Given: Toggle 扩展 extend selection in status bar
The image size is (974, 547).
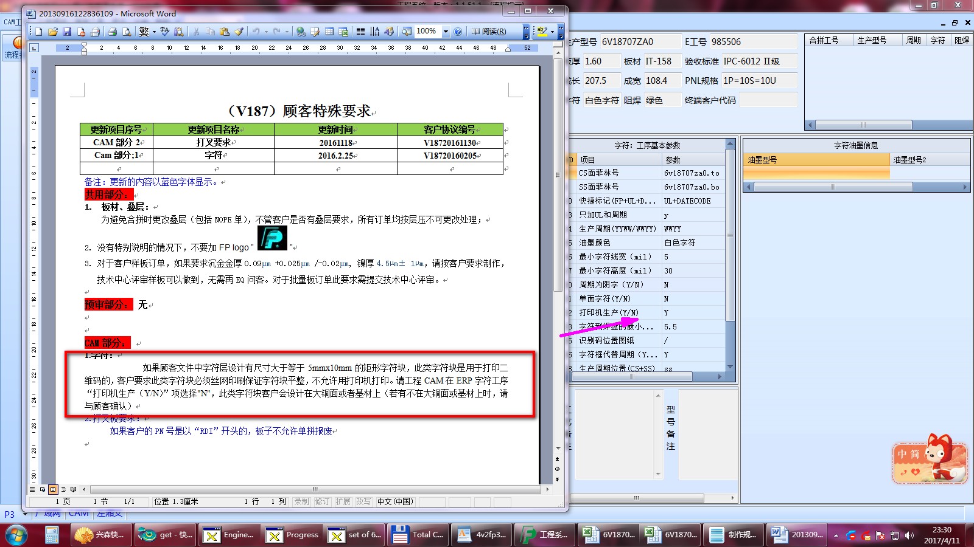Looking at the screenshot, I should coord(343,501).
